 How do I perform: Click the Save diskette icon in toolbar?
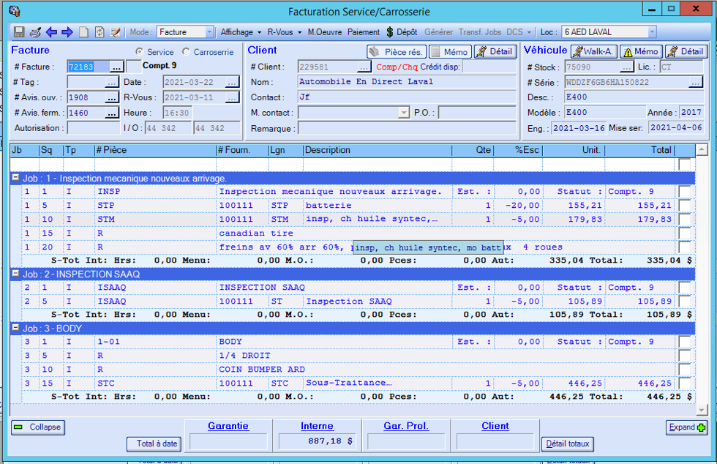tap(19, 32)
